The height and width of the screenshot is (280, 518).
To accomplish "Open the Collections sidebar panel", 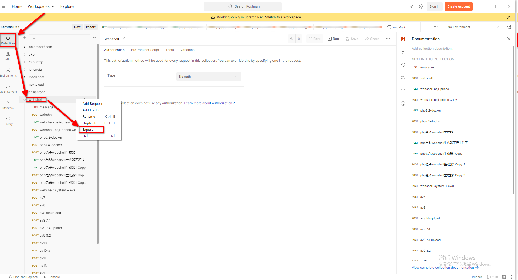I will (8, 40).
